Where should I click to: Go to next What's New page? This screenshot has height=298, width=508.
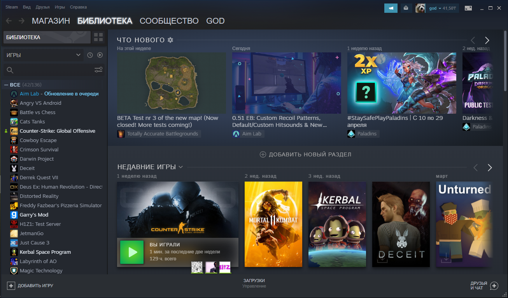487,40
